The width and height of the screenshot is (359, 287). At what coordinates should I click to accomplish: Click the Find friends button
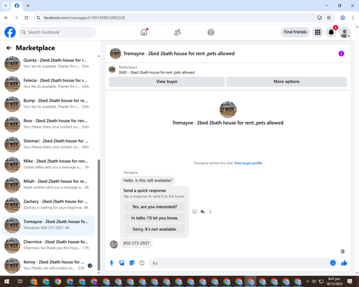coord(295,32)
